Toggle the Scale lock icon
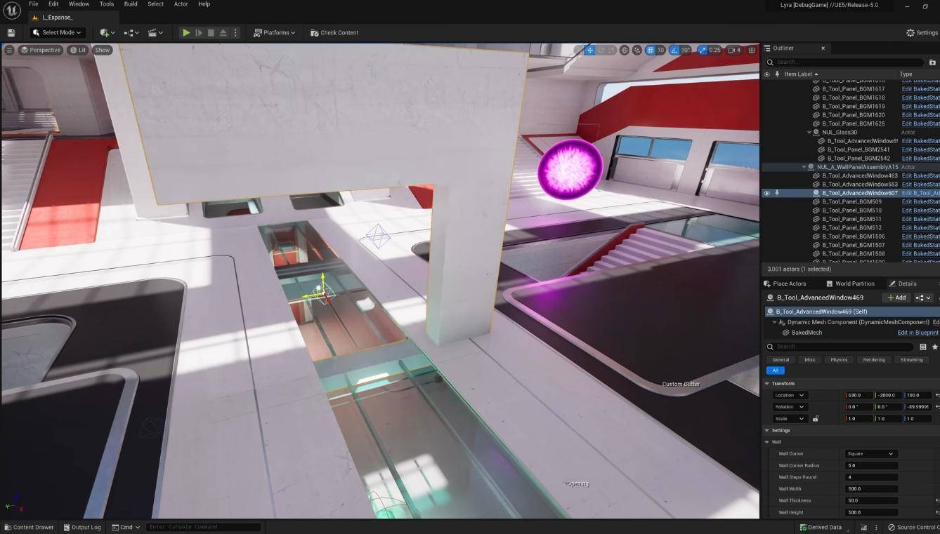Viewport: 940px width, 534px height. click(816, 419)
